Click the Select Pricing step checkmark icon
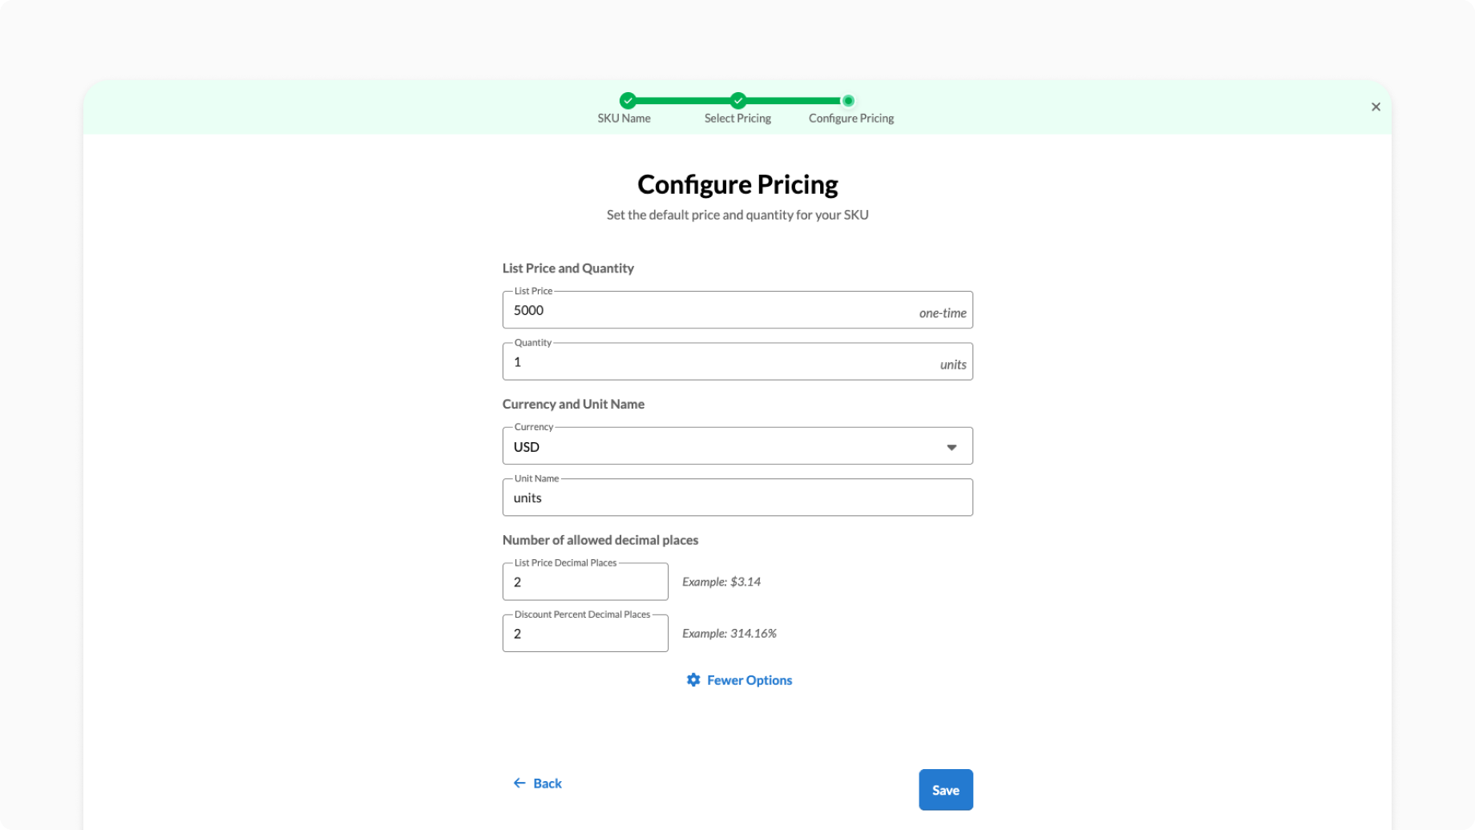Image resolution: width=1475 pixels, height=830 pixels. click(x=737, y=100)
